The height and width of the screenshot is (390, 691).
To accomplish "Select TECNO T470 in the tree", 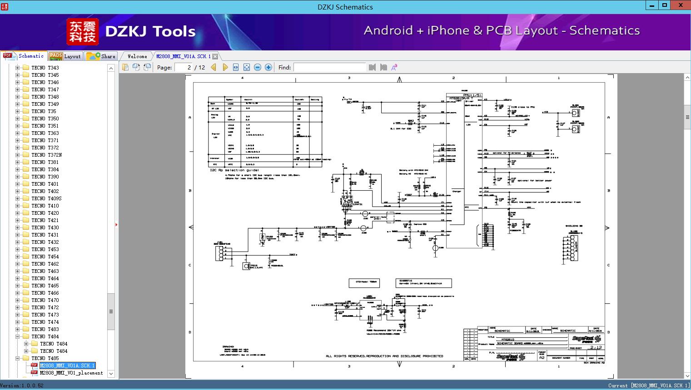I will (x=45, y=300).
